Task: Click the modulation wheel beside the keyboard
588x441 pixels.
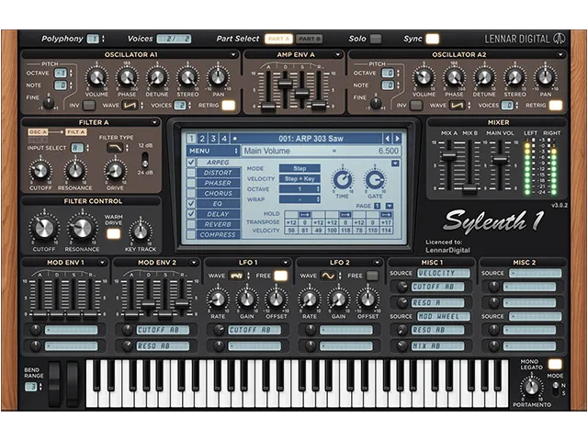Action: pos(73,384)
